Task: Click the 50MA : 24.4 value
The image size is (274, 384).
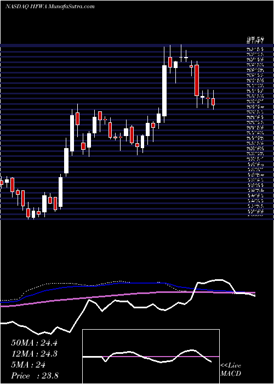Action: tap(34, 343)
